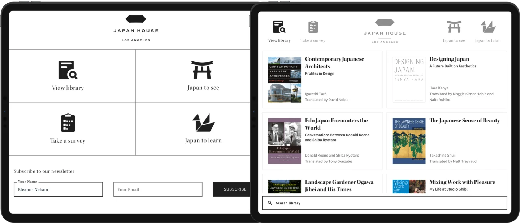This screenshot has width=520, height=224.
Task: Click the torii gate icon in the library top bar
Action: pyautogui.click(x=454, y=27)
